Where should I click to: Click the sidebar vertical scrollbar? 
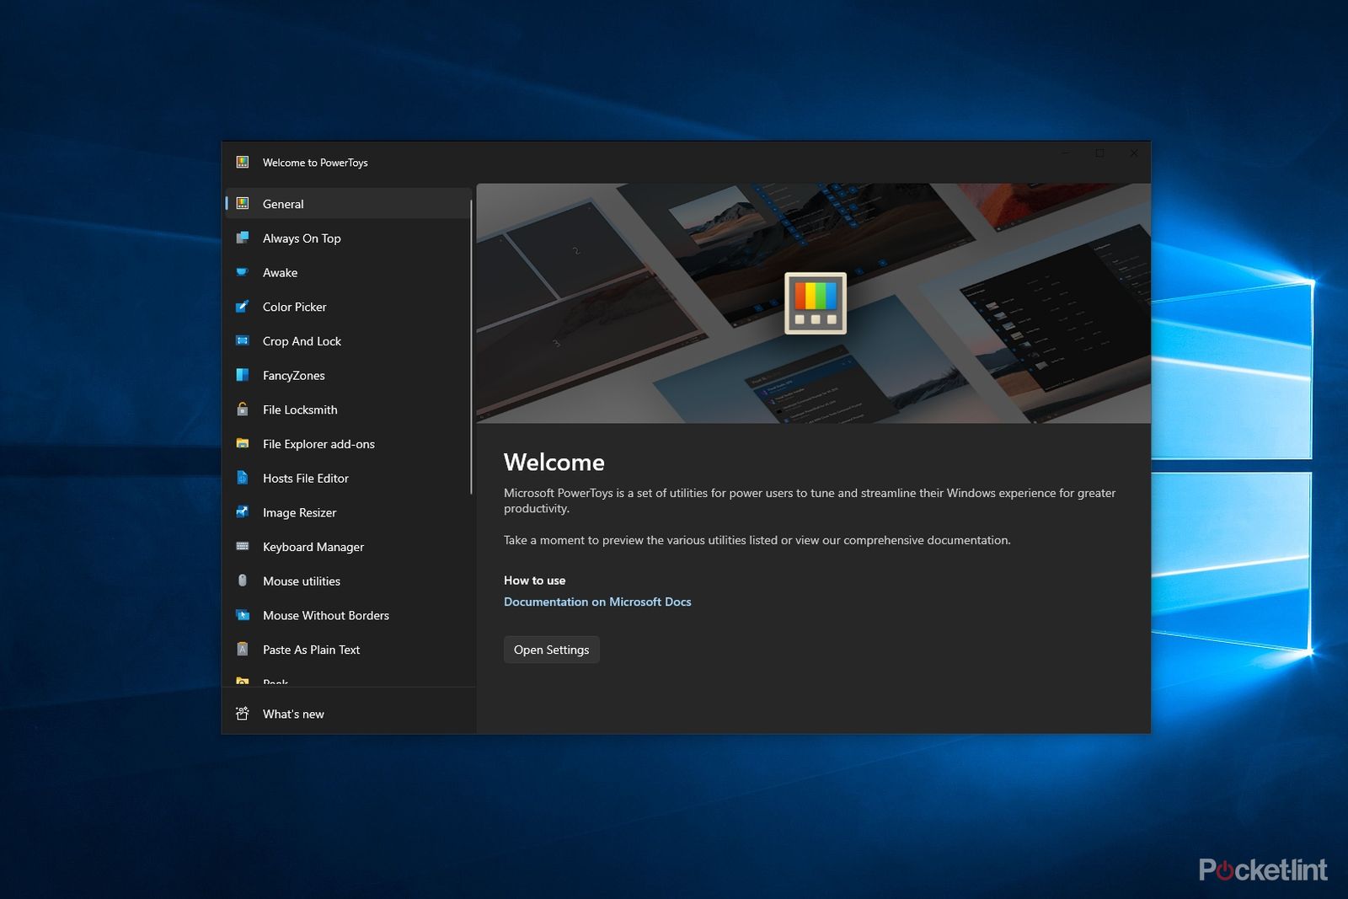click(x=471, y=346)
